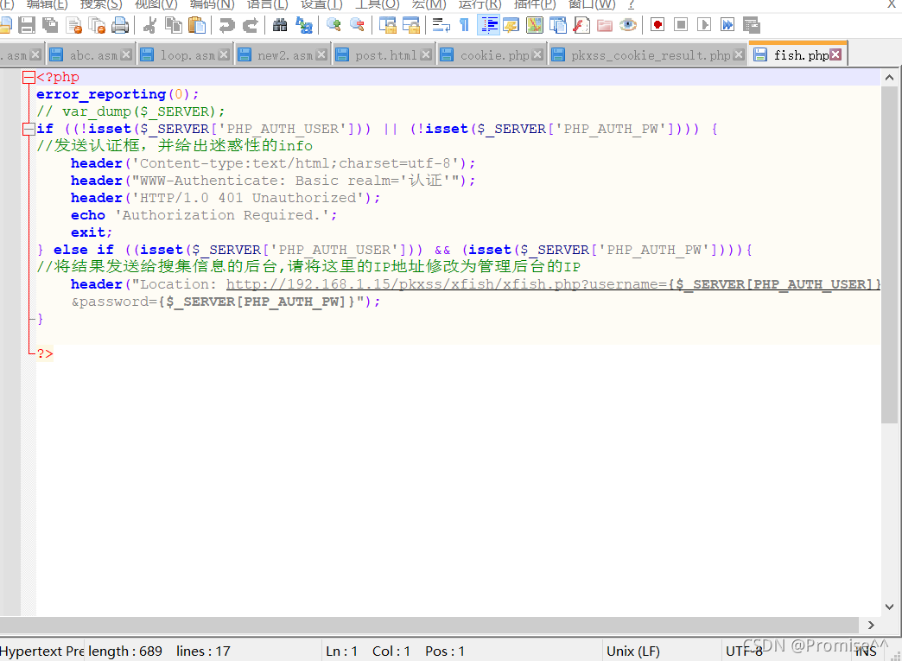Open the 运行(R) run menu
Image resolution: width=902 pixels, height=661 pixels.
(x=480, y=4)
